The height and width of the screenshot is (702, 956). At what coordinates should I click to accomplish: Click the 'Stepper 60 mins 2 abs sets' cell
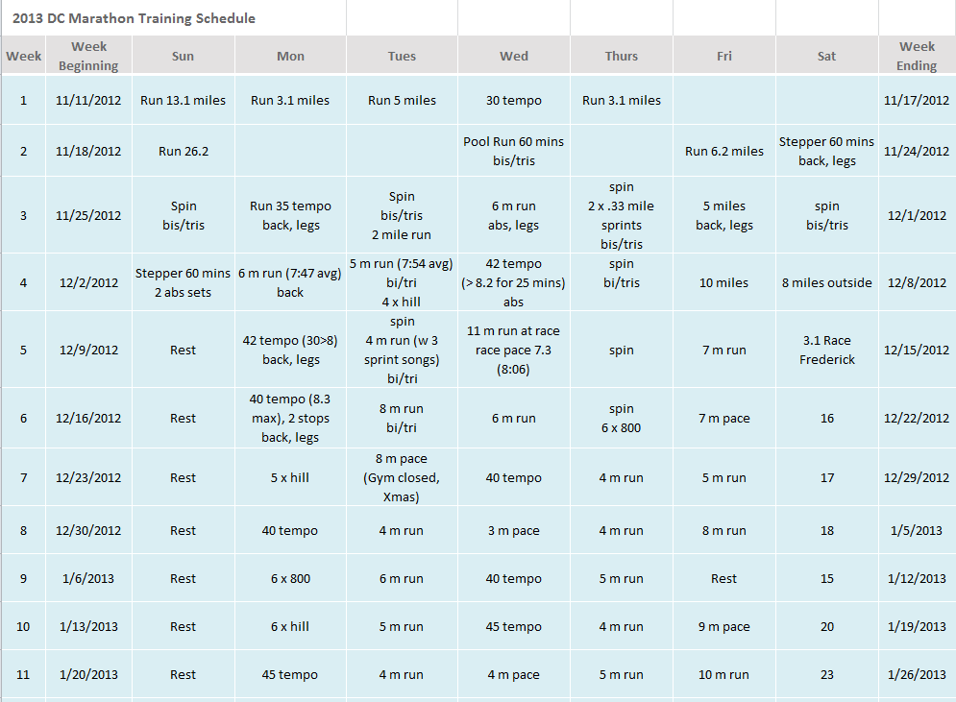click(183, 282)
